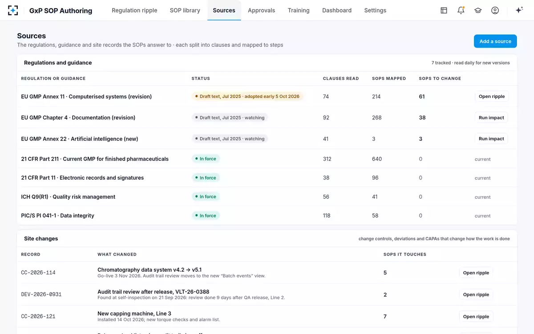This screenshot has height=334, width=534.
Task: Click 'Chromatography data system v4.2 → v5.1'
Action: tap(150, 270)
